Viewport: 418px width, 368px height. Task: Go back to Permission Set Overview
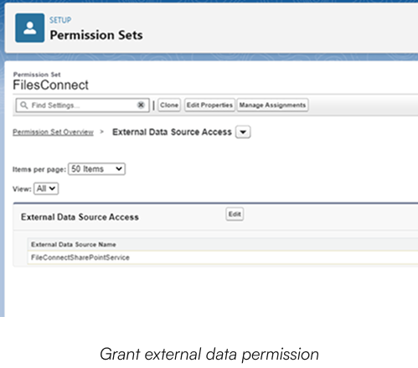coord(53,132)
